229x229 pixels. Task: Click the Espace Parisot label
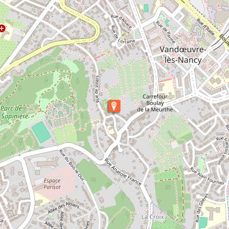pyautogui.click(x=52, y=184)
